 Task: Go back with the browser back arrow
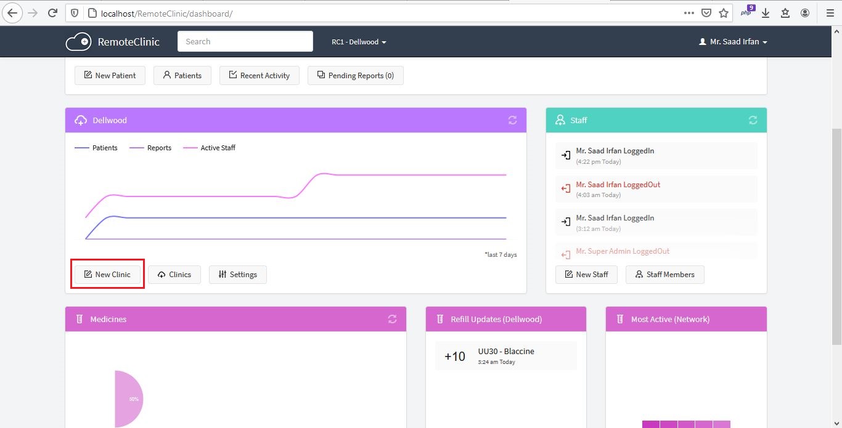12,12
